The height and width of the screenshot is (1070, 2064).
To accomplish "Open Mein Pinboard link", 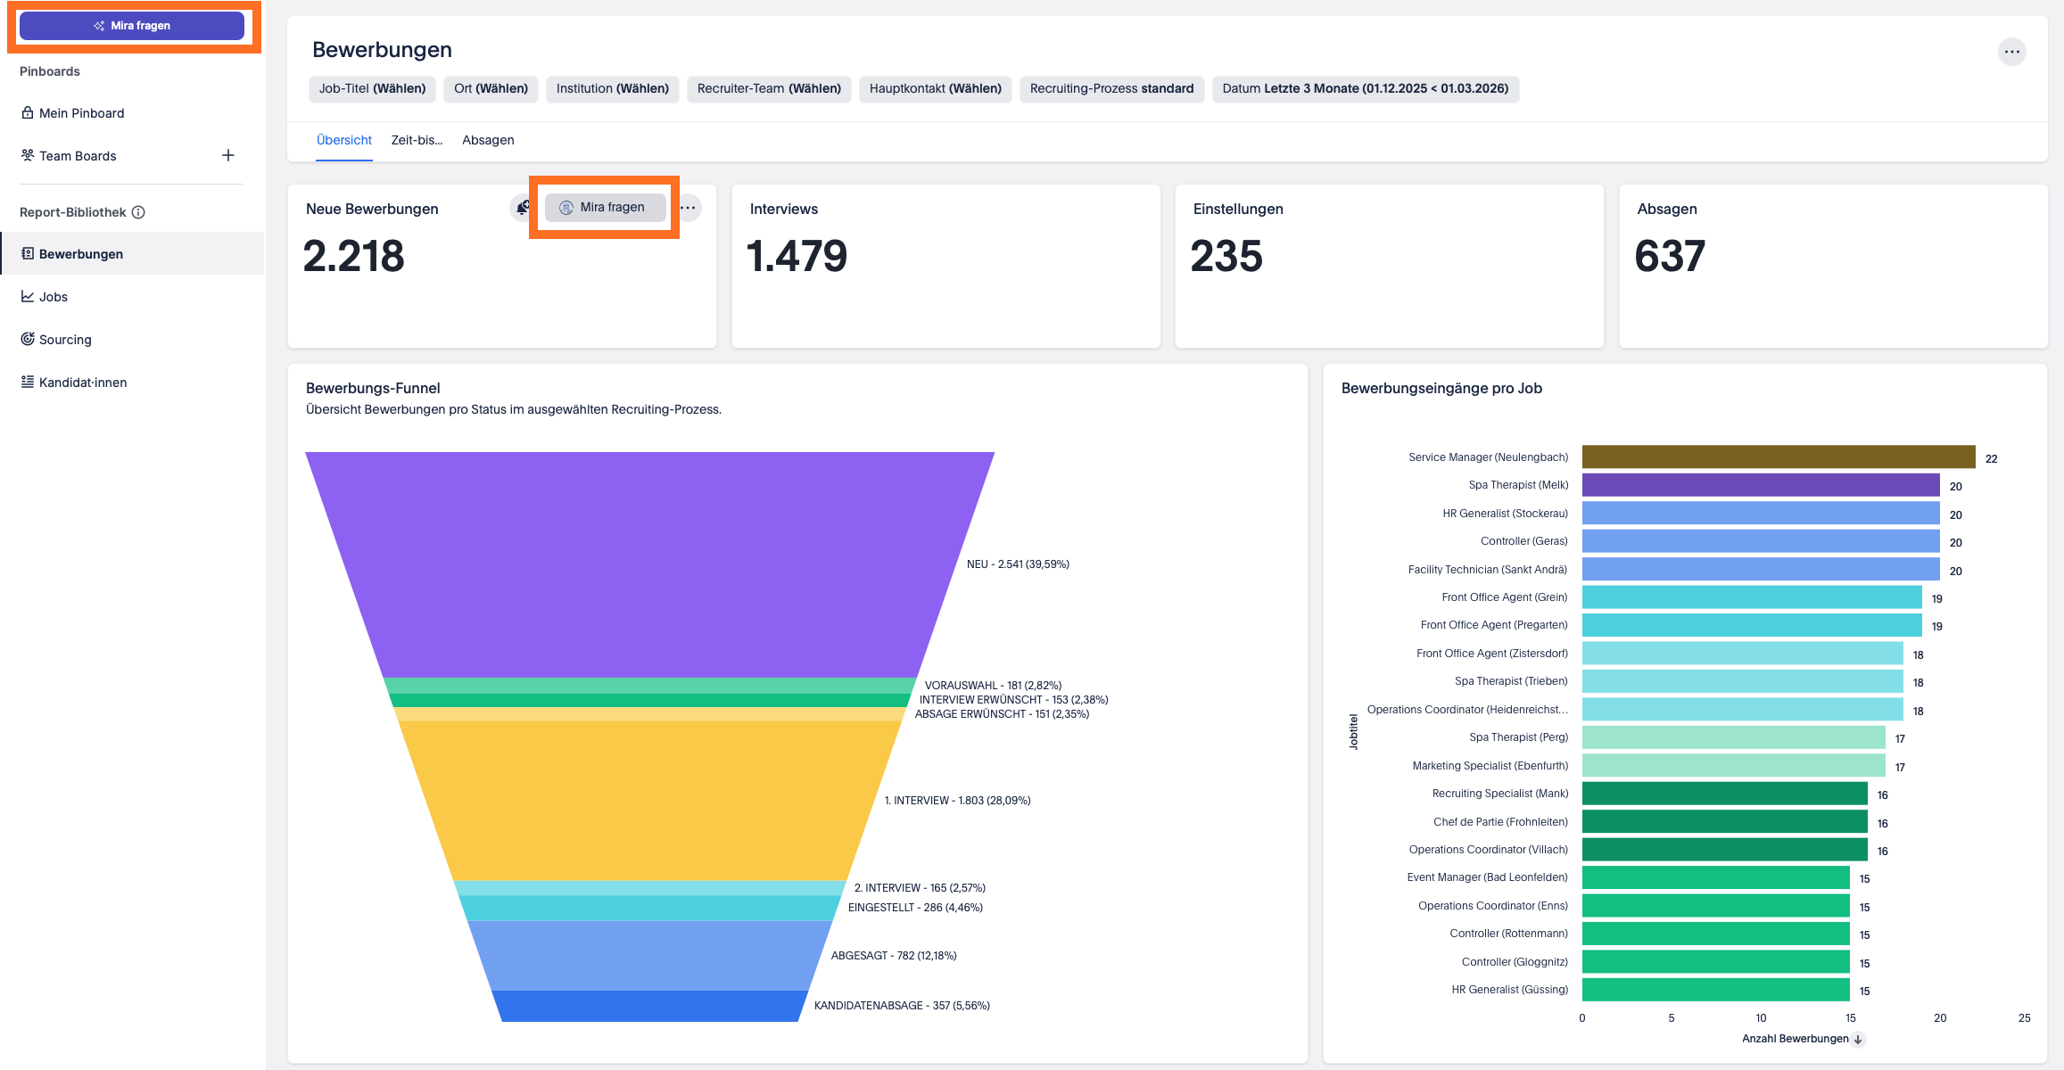I will click(x=81, y=113).
